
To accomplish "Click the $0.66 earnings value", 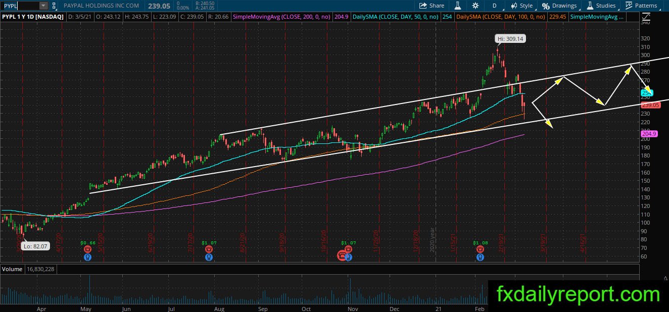I will point(88,243).
